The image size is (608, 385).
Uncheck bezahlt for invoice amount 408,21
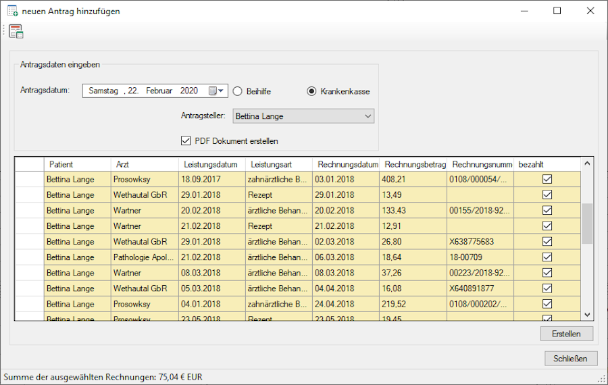(x=547, y=180)
